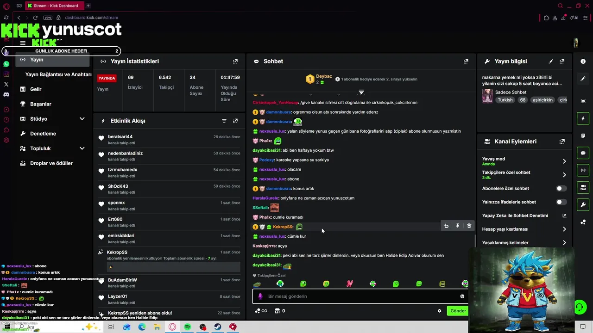Open Hesap yaşı kısıtlaması options arrow
593x333 pixels.
tap(564, 229)
